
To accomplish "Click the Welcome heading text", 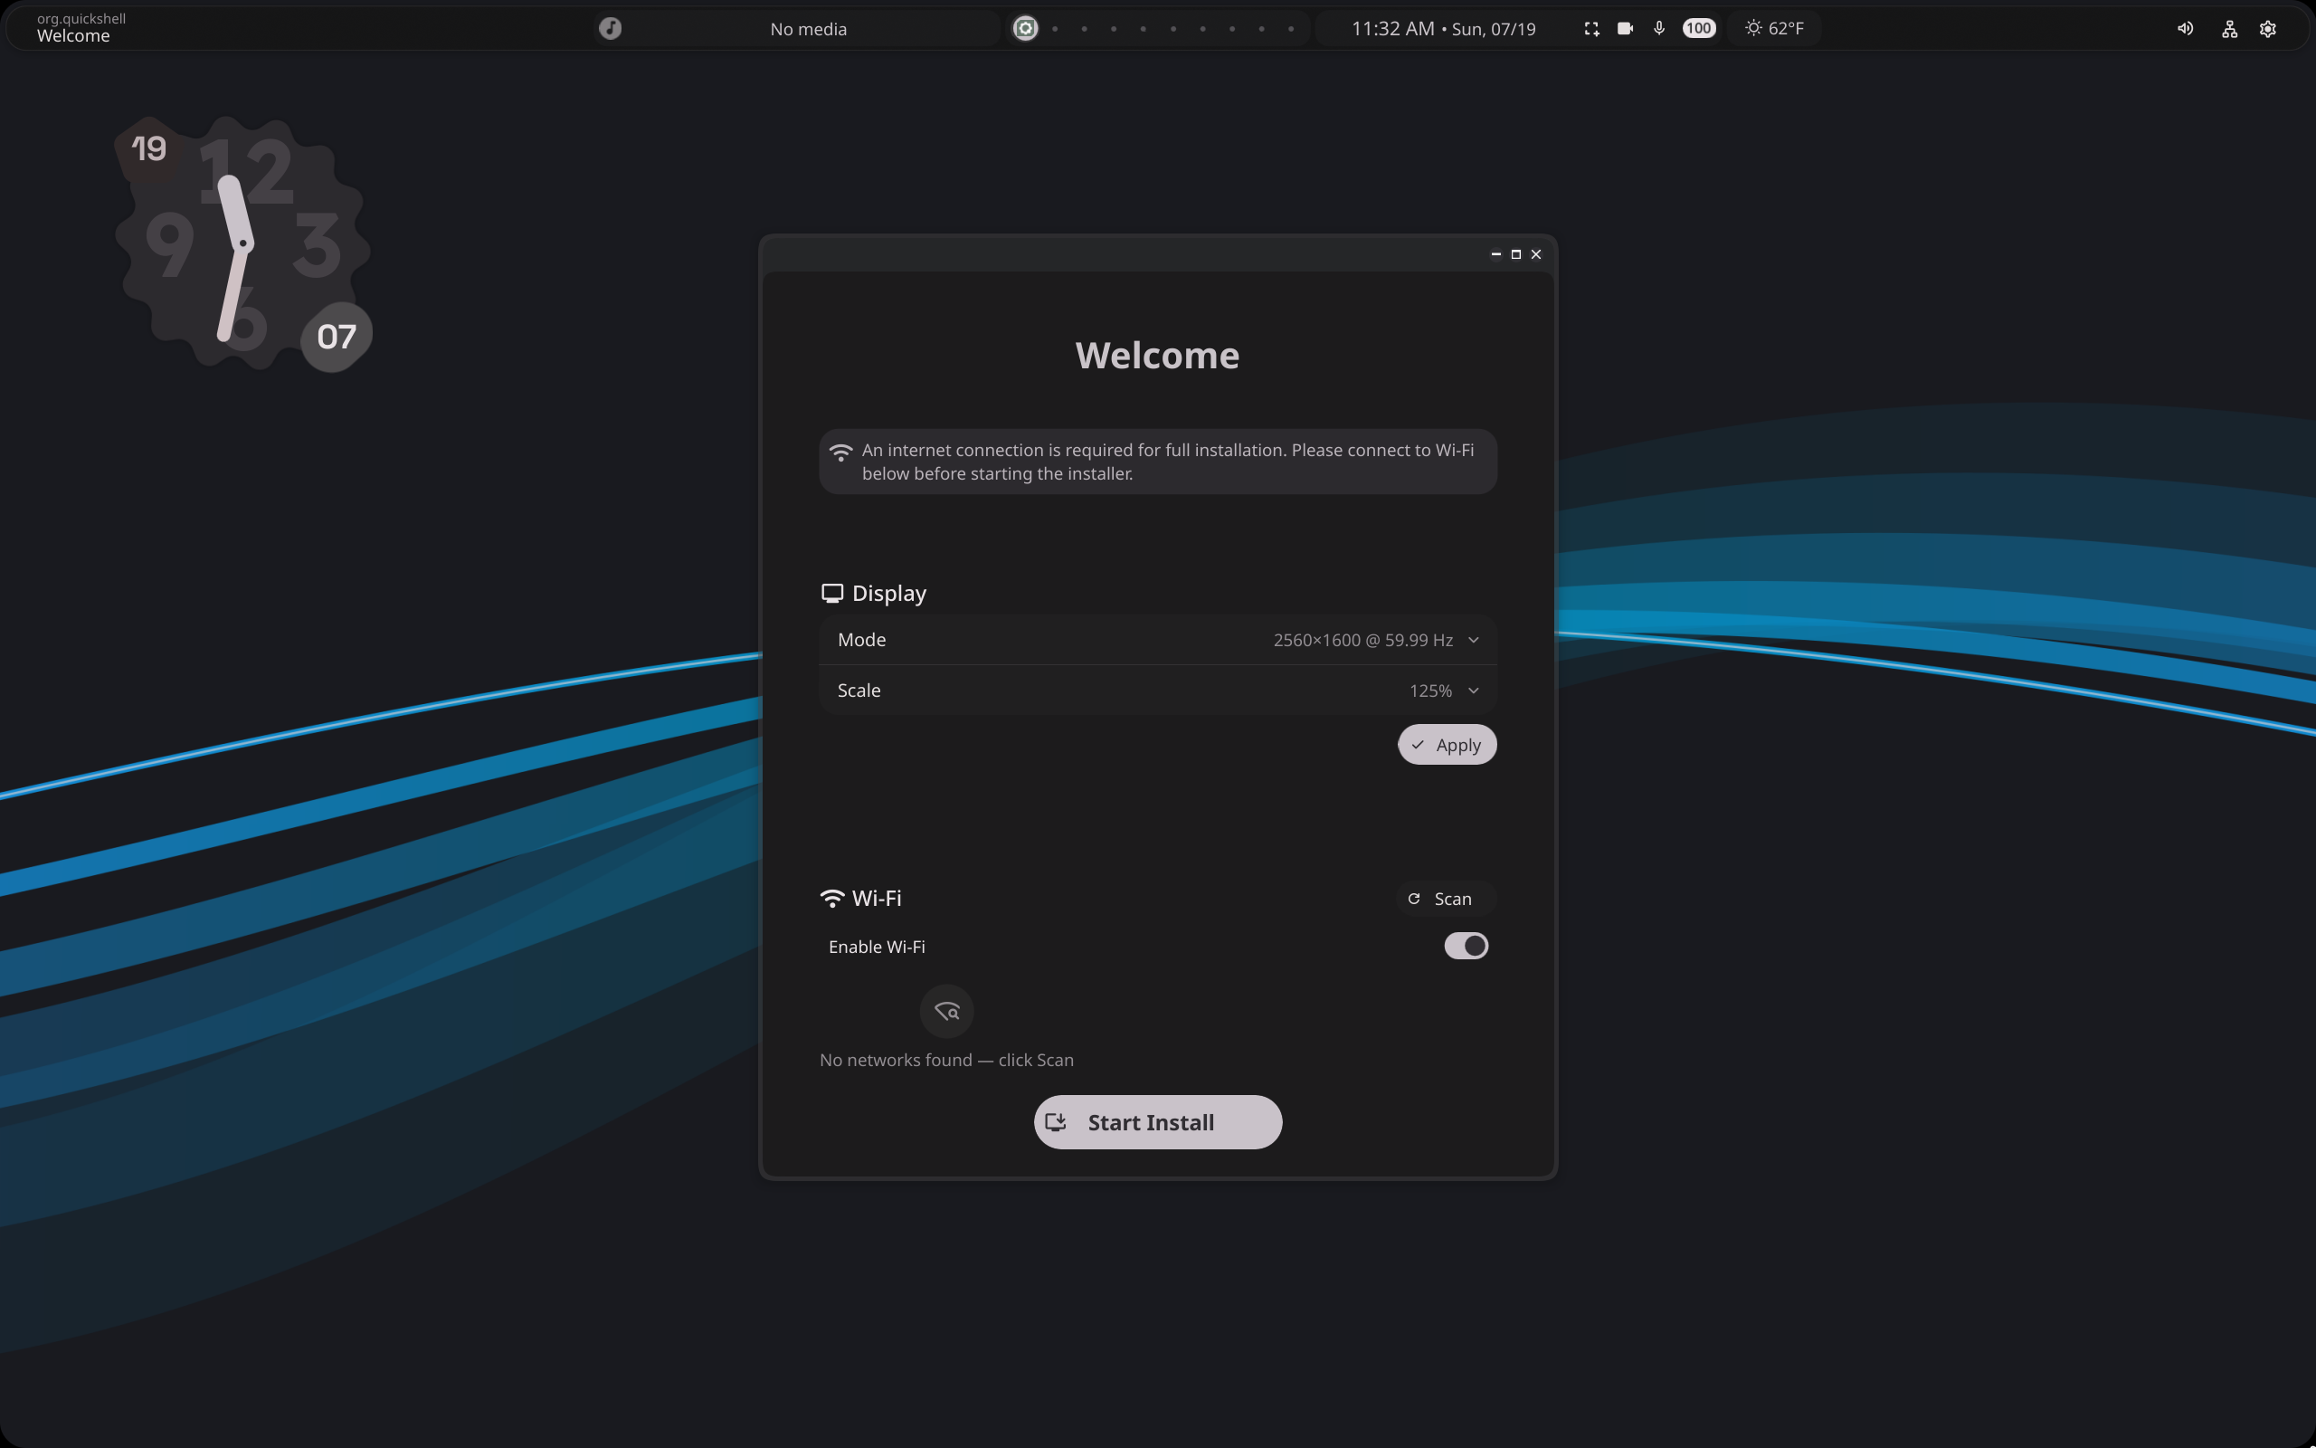I will (1157, 356).
